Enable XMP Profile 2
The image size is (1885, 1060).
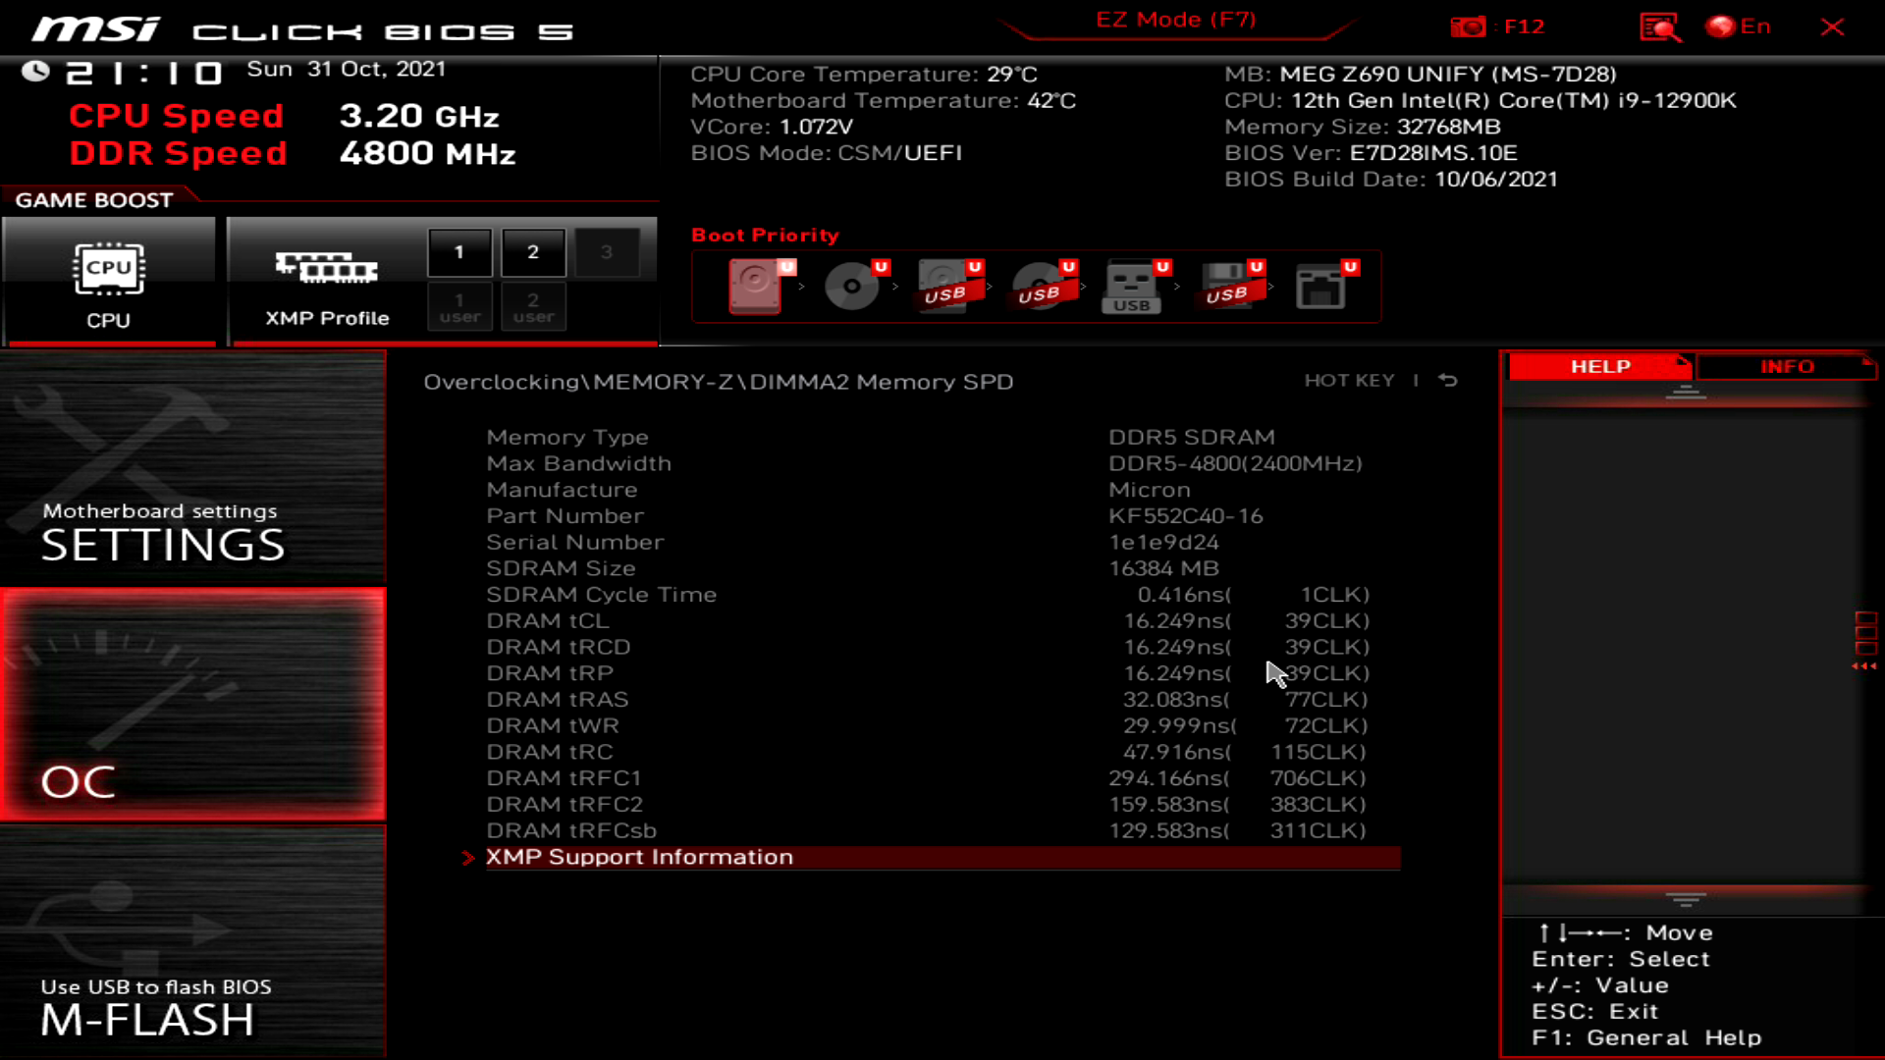coord(533,251)
